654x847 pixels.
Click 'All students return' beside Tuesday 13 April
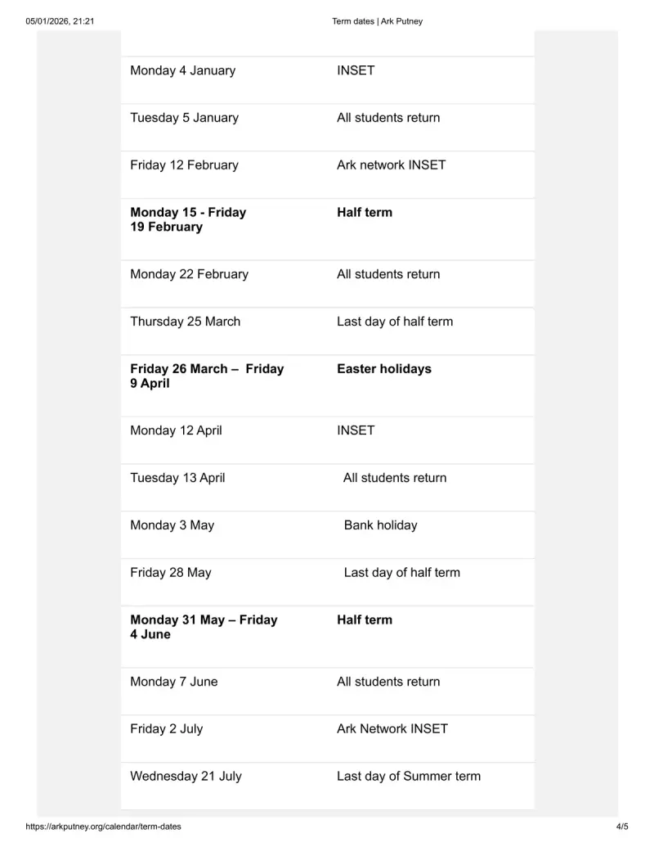(x=395, y=478)
